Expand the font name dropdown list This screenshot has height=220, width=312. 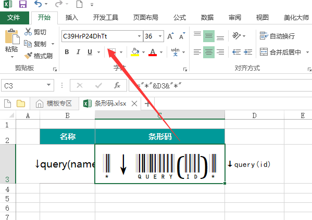[x=139, y=36]
